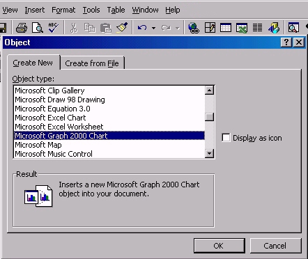Image resolution: width=308 pixels, height=259 pixels.
Task: Open the Insert menu
Action: coord(35,10)
